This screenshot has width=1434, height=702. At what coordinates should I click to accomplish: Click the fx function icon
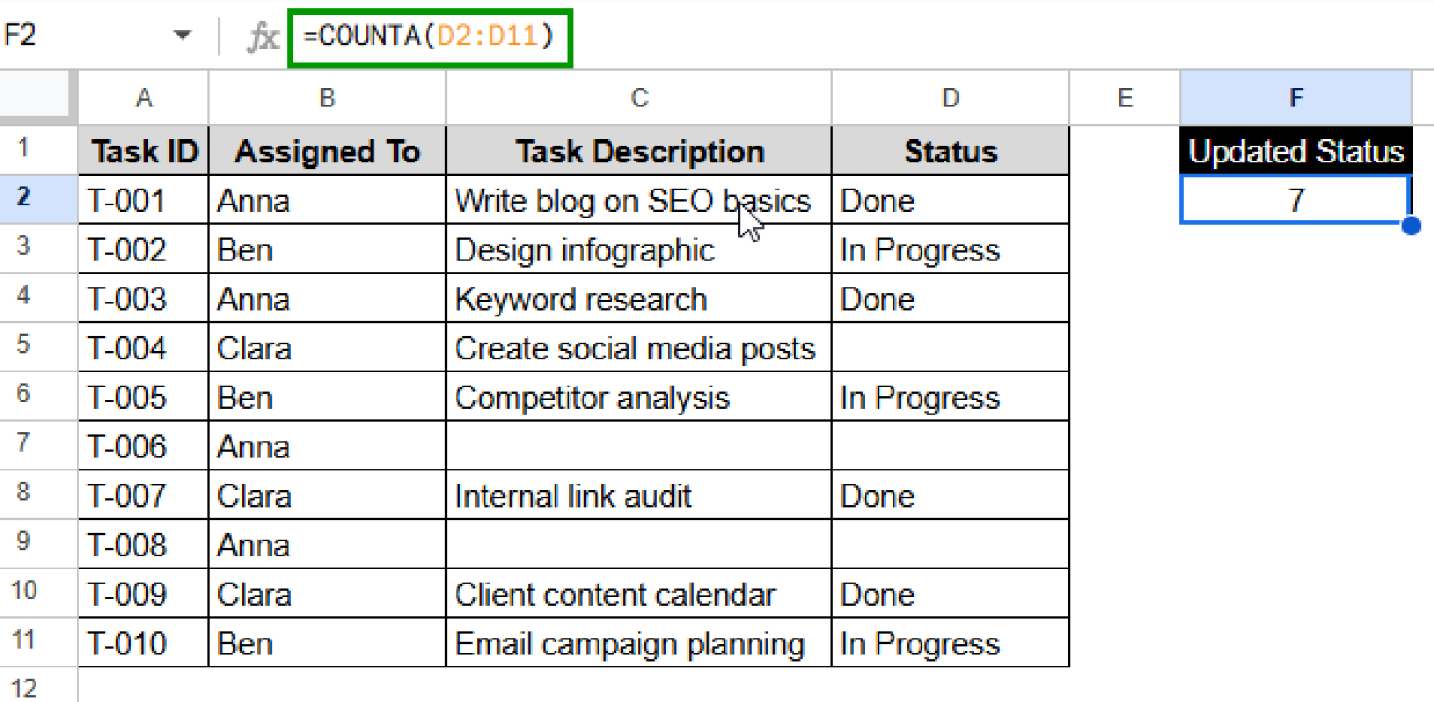coord(264,35)
